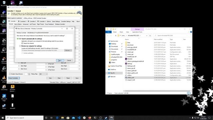213x120 pixels.
Task: Click the Date modified column header
Action: click(x=158, y=39)
